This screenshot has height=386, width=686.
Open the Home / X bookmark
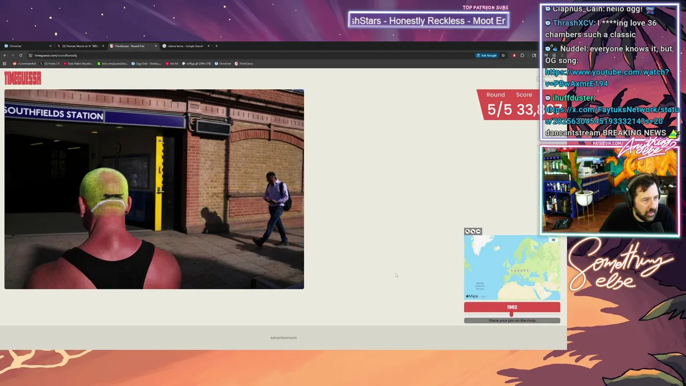49,63
